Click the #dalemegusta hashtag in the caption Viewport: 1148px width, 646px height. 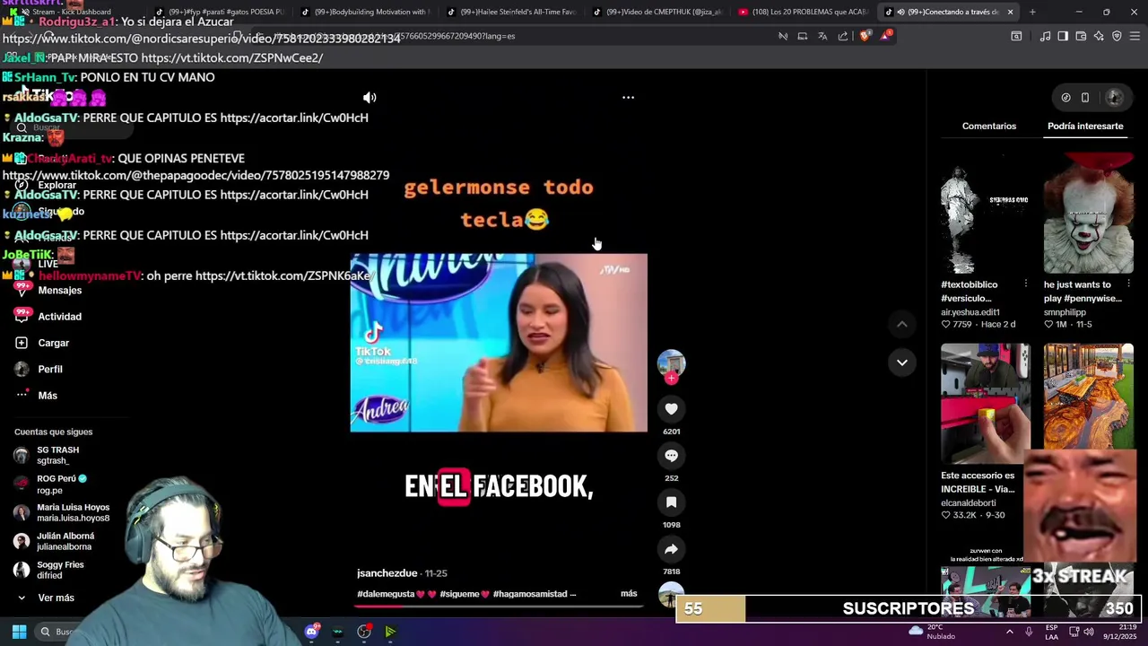pyautogui.click(x=386, y=594)
